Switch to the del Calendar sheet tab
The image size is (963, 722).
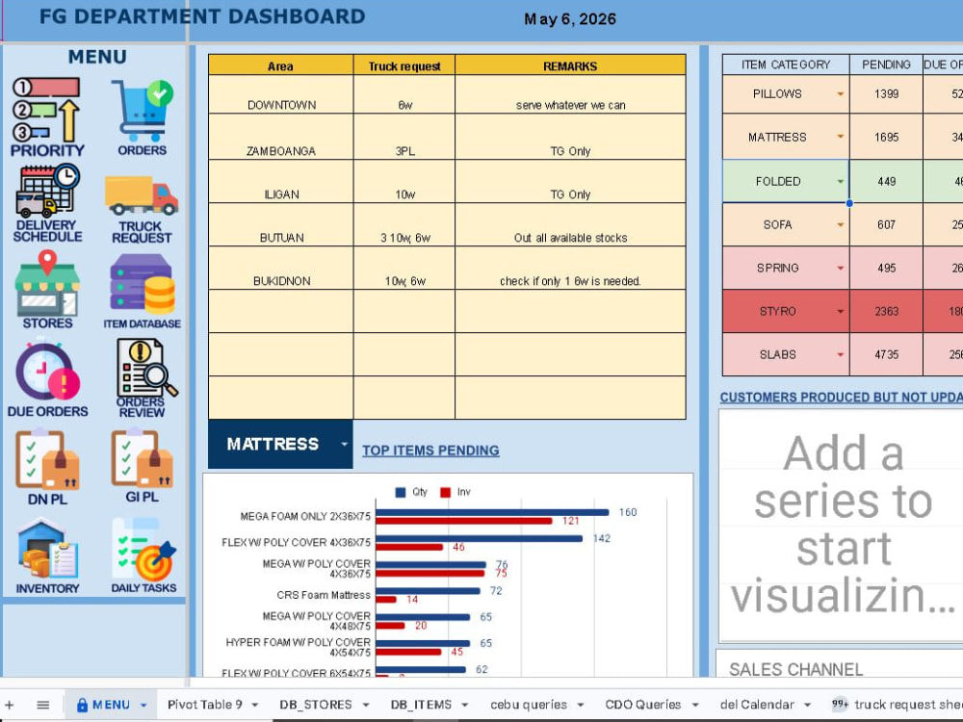tap(757, 705)
